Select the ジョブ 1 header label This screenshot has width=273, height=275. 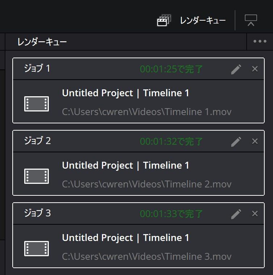[x=37, y=68]
